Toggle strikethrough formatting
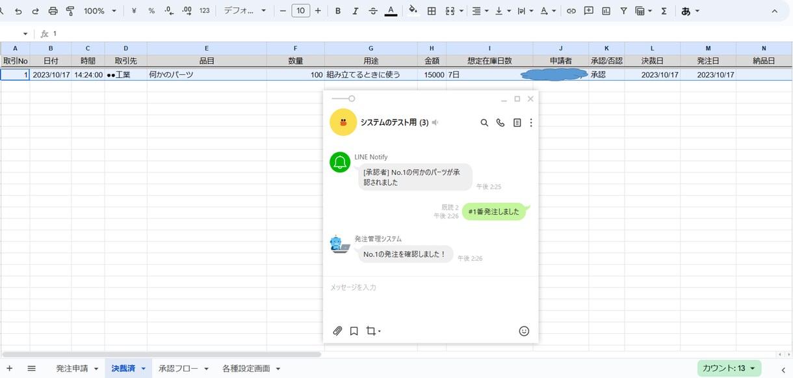793x378 pixels. 372,11
